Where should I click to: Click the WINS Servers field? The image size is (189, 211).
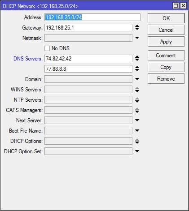[x=88, y=90]
